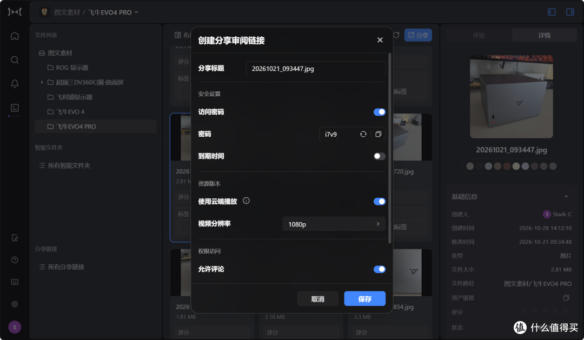This screenshot has height=340, width=584.
Task: Enable the expiration time toggle
Action: (x=380, y=156)
